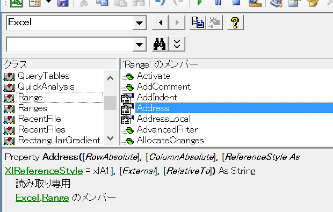Screen dimensions: 333x212
Task: Click inside the empty search text box
Action: (70, 45)
